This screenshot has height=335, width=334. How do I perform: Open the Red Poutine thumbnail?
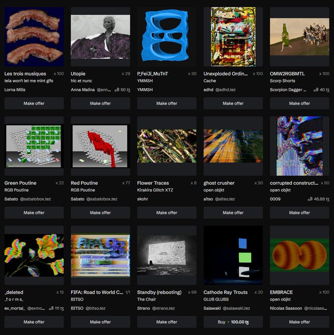100,146
